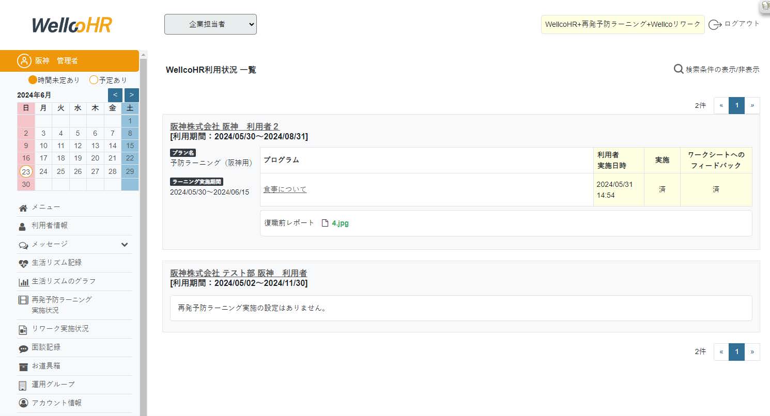Viewport: 770px width, 416px height.
Task: Click the WellcoHR logo
Action: 72,25
